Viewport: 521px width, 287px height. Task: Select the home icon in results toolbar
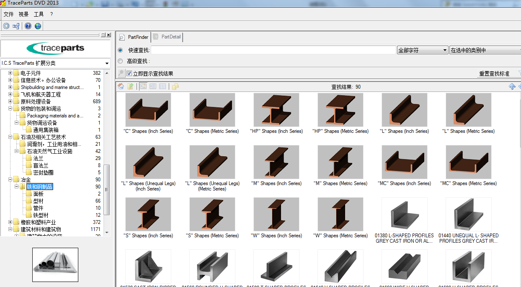[x=121, y=86]
